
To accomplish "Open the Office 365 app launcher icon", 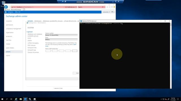I will [x=5, y=12].
